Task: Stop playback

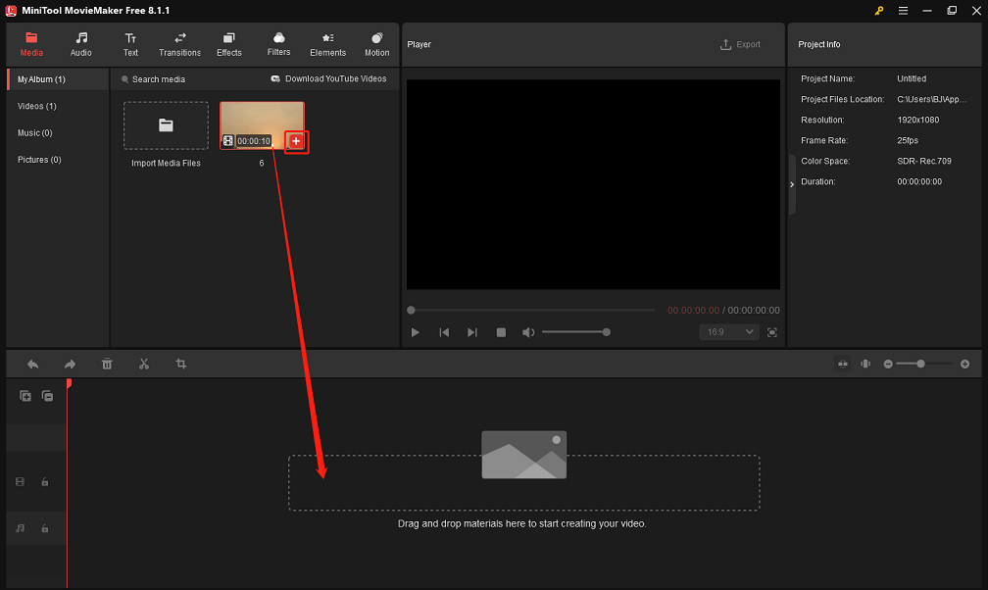Action: pyautogui.click(x=501, y=332)
